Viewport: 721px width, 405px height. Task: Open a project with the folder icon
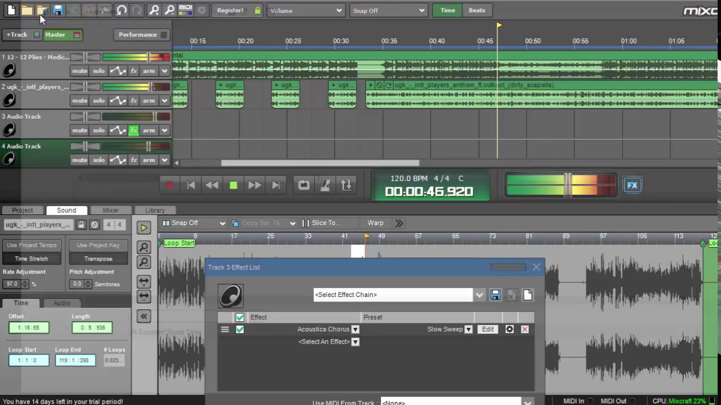click(x=26, y=10)
